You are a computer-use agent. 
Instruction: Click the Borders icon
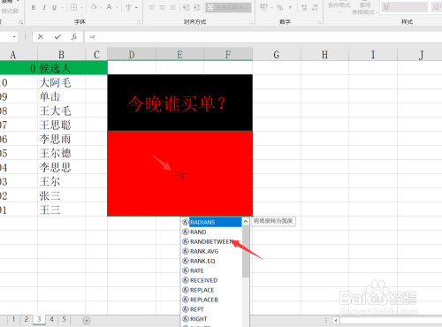73,7
